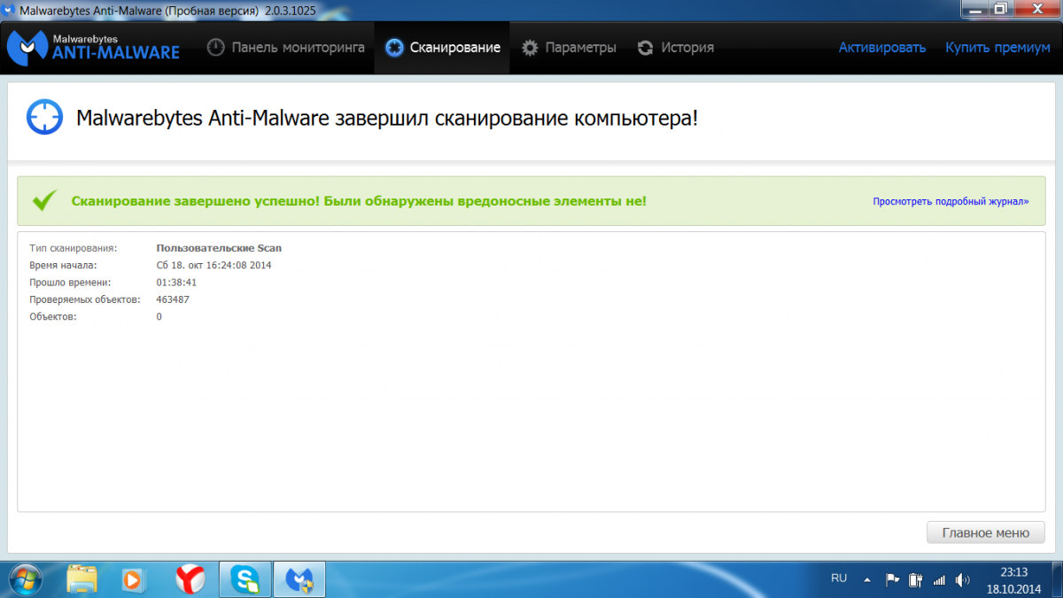The width and height of the screenshot is (1063, 598).
Task: Launch the media player taskbar icon
Action: click(133, 579)
